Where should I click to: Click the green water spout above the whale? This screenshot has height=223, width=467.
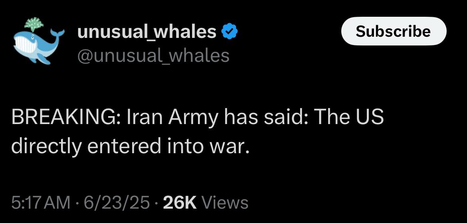pos(34,24)
